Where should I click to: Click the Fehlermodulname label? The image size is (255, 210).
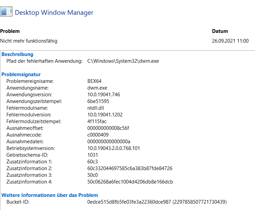pyautogui.click(x=27, y=108)
